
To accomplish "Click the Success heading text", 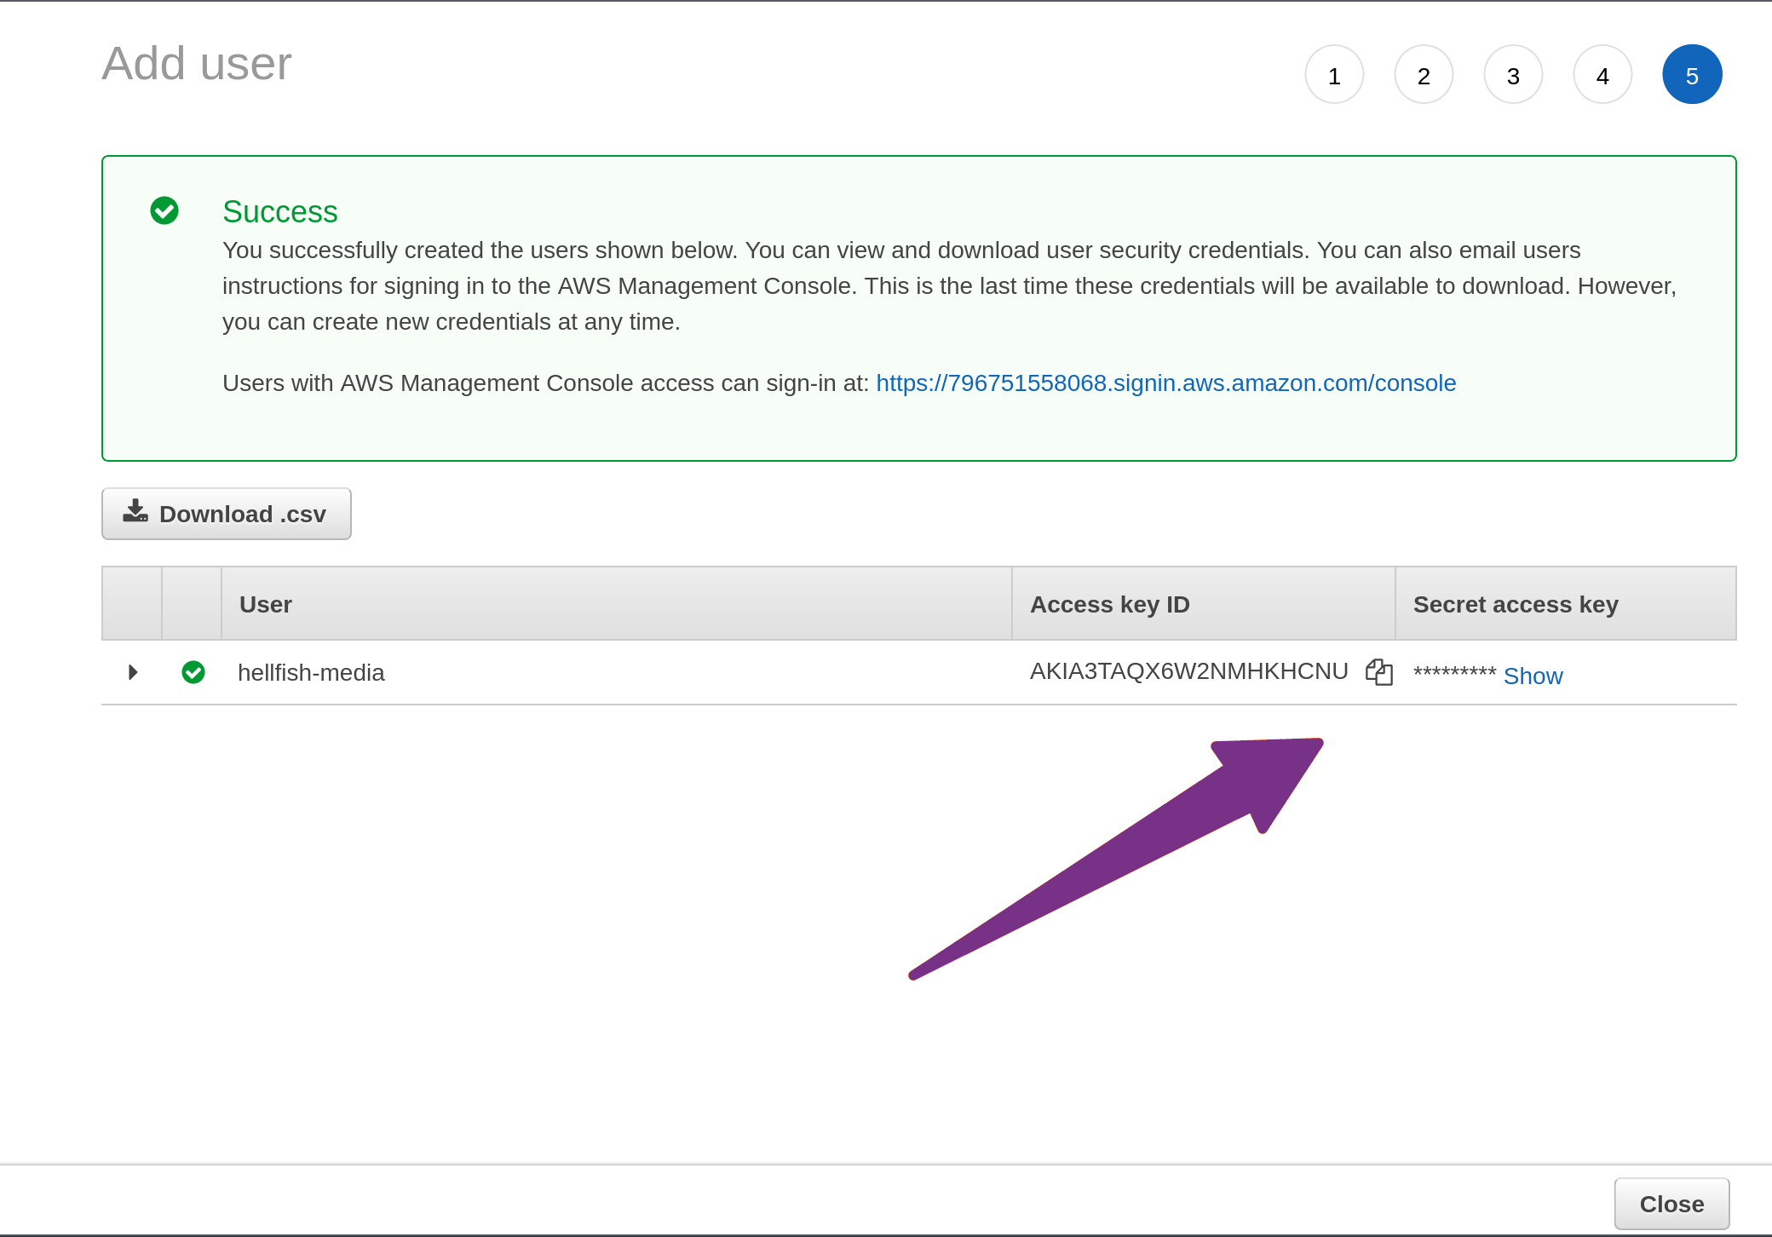I will 280,211.
